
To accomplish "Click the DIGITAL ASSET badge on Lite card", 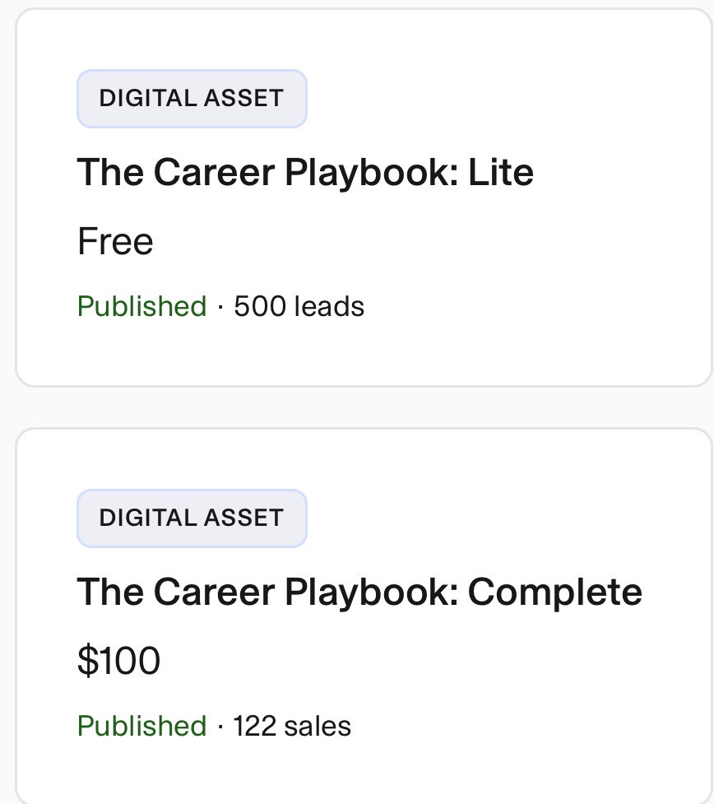I will tap(192, 99).
